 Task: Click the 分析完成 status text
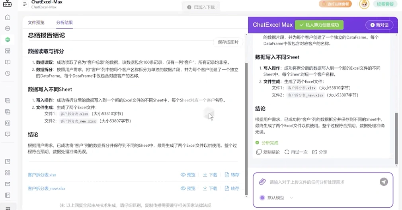tap(270, 143)
